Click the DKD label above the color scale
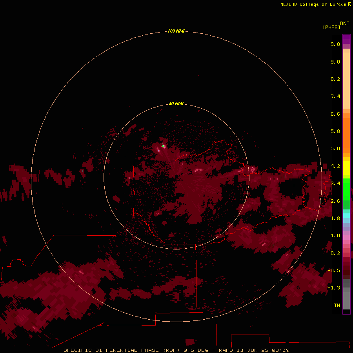This screenshot has height=353, width=353. click(345, 24)
